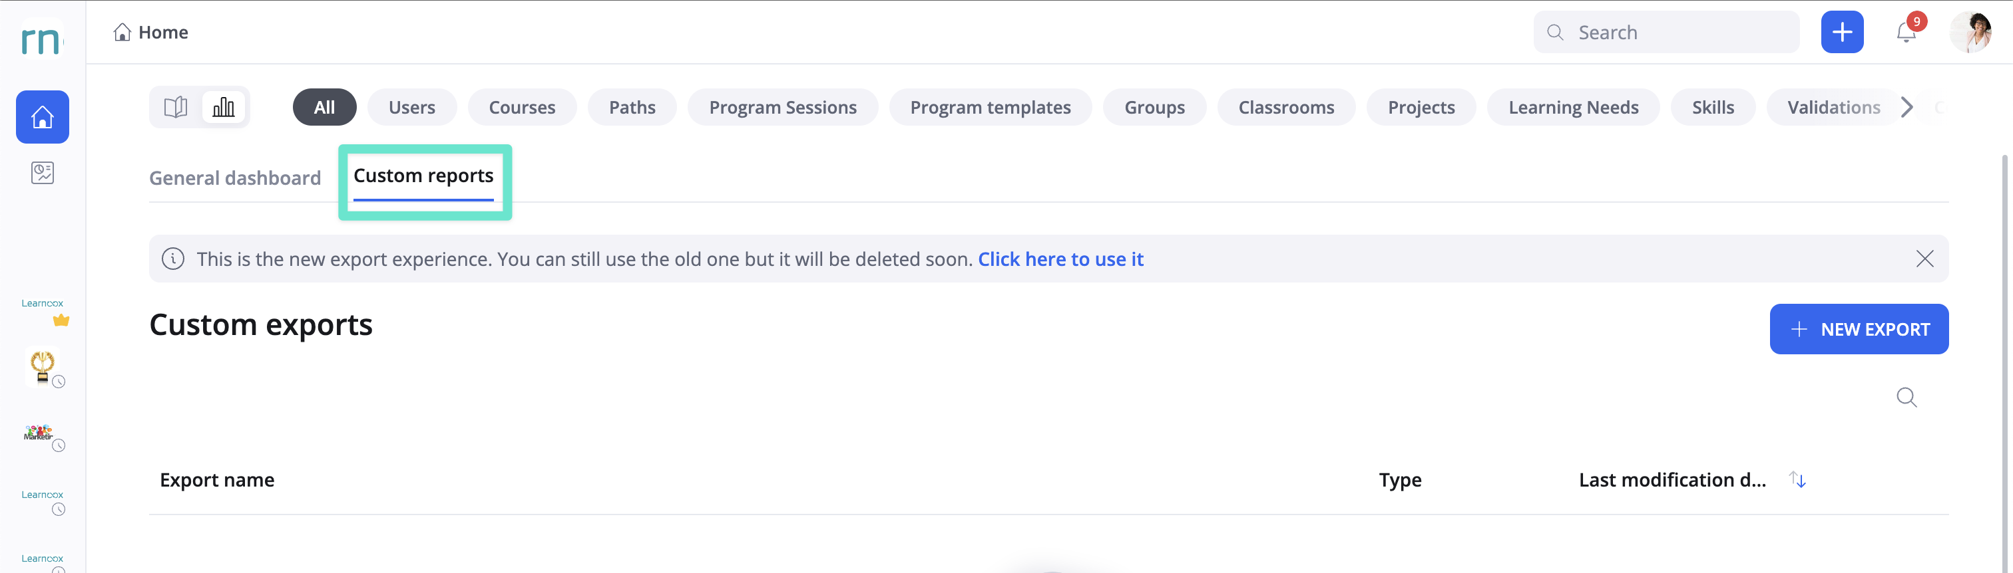2013x573 pixels.
Task: Open the reports icon below home in sidebar
Action: [42, 173]
